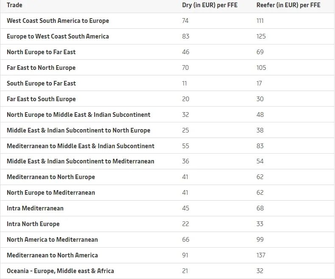The image size is (335, 279).
Task: Click the Mediterranean to North America trade
Action: click(52, 255)
